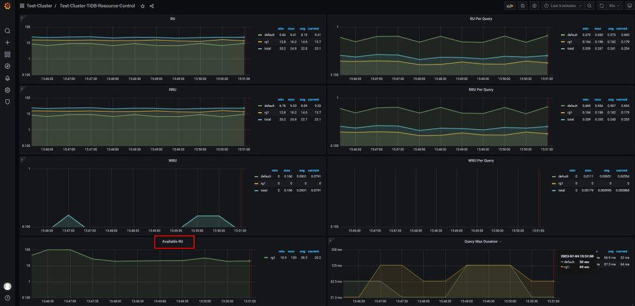Open the user avatar profile menu
The width and height of the screenshot is (635, 306).
coord(7,286)
